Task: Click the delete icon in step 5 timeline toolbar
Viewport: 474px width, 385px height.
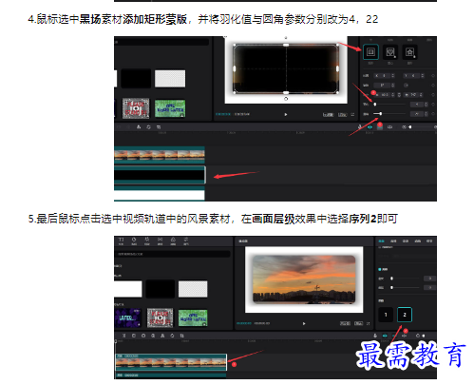Action: [134, 336]
